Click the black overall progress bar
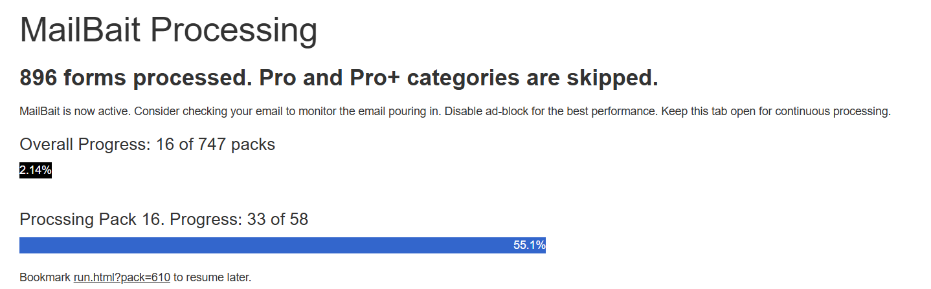931x289 pixels. click(36, 171)
